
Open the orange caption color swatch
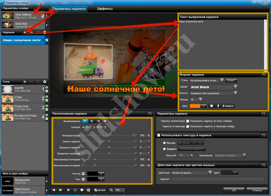pos(195,106)
